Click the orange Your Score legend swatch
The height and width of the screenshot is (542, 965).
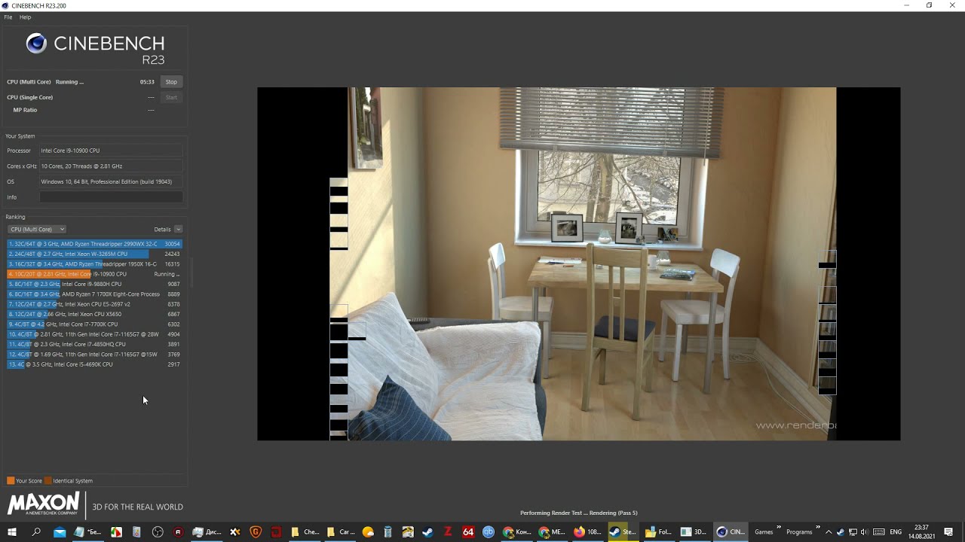(11, 480)
